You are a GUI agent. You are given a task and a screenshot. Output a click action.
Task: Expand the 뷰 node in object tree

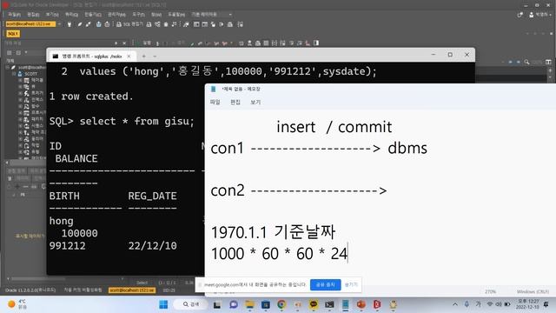[20, 87]
